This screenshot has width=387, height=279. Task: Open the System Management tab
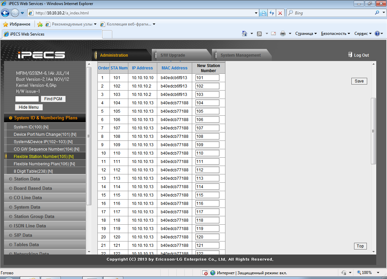241,55
